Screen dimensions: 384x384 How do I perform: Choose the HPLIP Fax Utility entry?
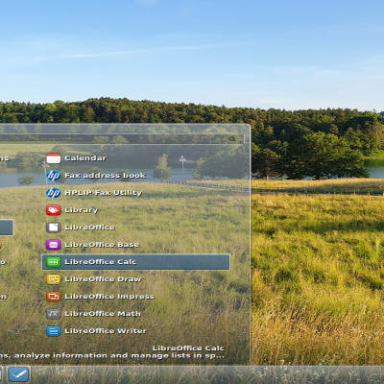click(135, 193)
